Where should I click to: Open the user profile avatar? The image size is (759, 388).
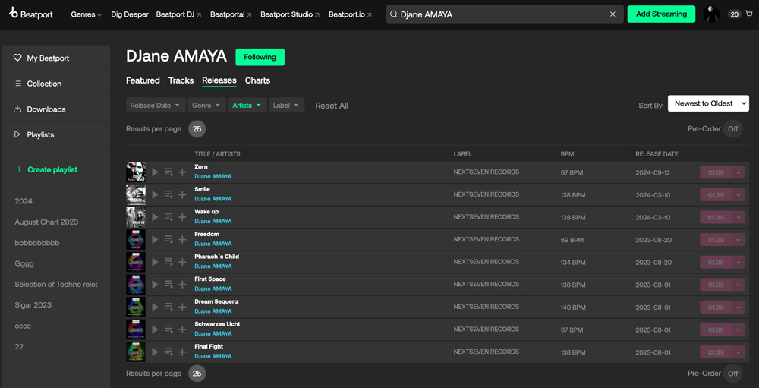click(x=712, y=14)
